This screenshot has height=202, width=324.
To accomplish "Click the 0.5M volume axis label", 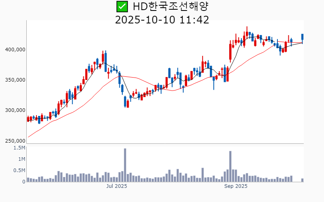I will tap(19, 170).
